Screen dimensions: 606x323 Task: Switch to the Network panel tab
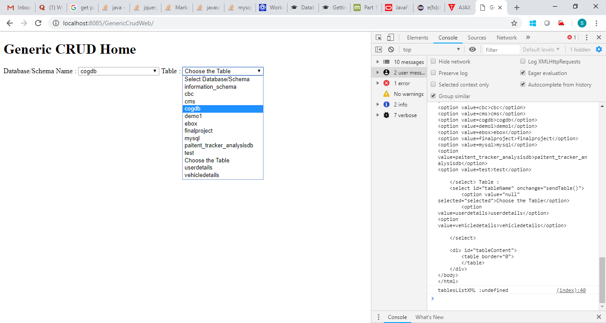click(x=506, y=37)
